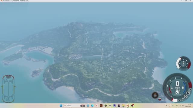Screen dimensions: 193x108
Task: Click the gear indicator S1
Action: pos(177,91)
